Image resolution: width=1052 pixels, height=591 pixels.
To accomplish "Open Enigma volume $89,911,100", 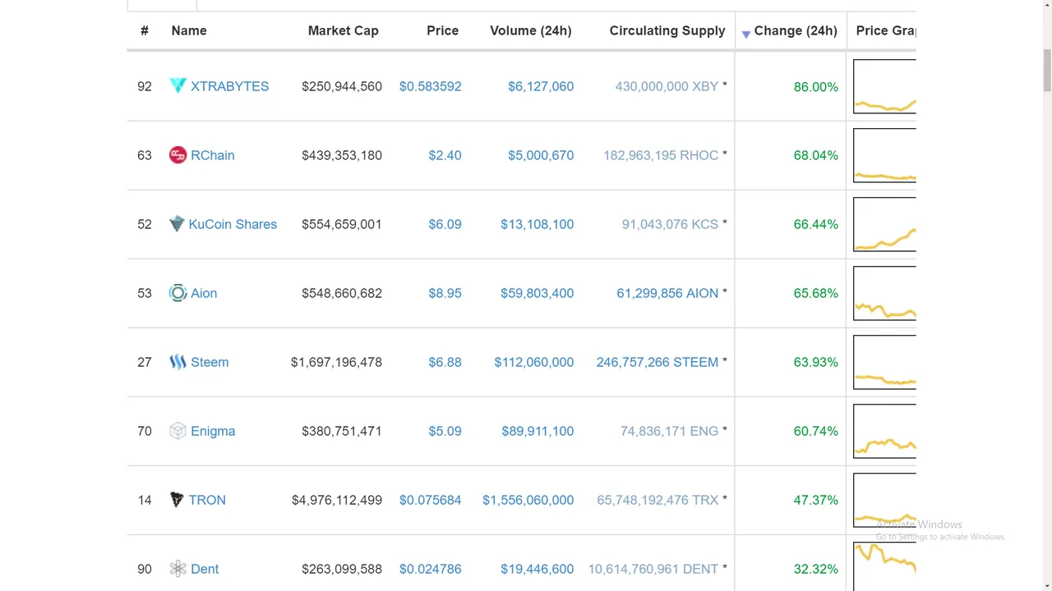I will 538,431.
